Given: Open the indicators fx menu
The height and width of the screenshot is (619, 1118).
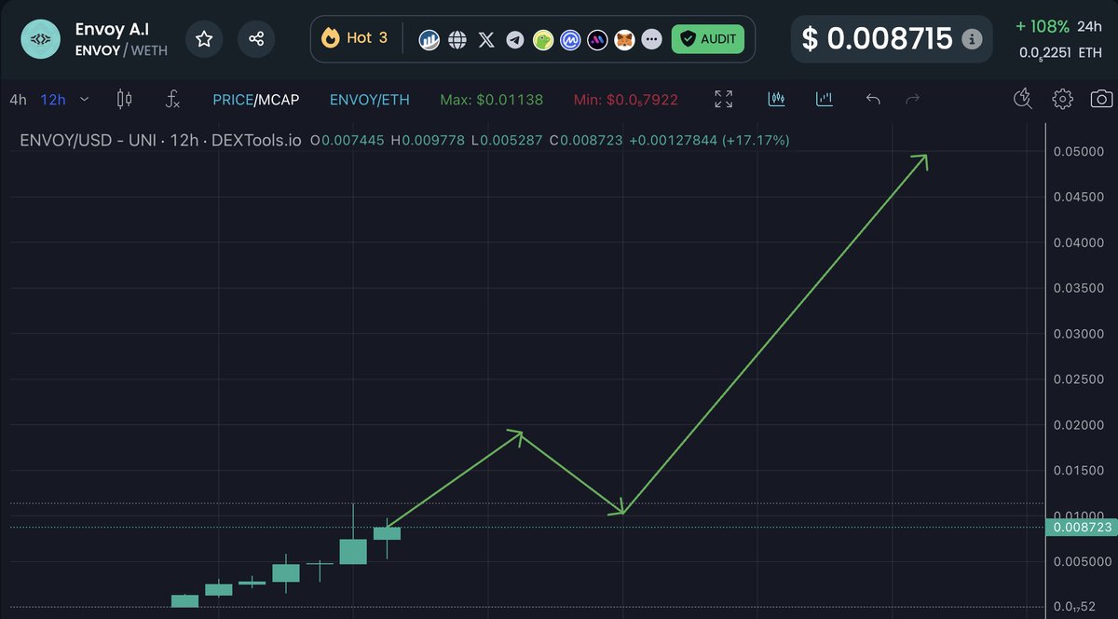Looking at the screenshot, I should point(172,99).
